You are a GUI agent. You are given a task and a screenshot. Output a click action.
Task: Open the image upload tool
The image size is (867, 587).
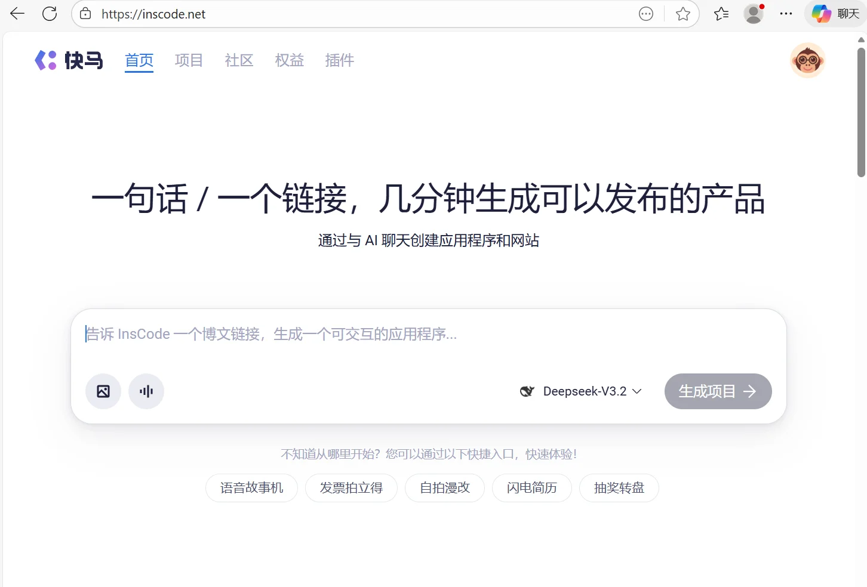pos(103,391)
